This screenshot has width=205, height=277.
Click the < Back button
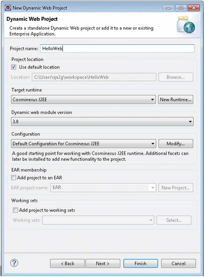click(x=67, y=263)
